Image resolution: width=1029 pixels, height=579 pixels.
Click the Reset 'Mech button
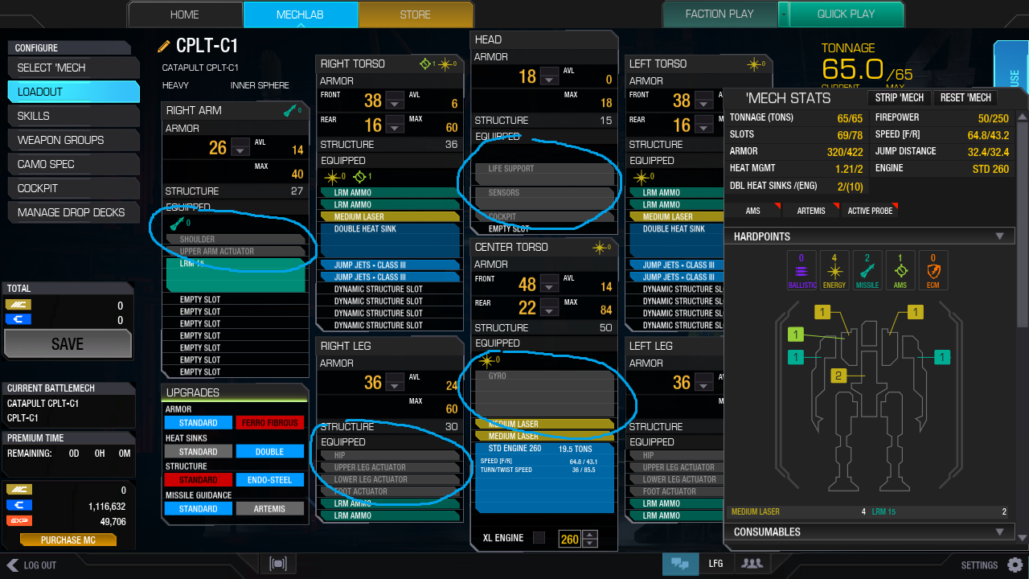click(965, 97)
